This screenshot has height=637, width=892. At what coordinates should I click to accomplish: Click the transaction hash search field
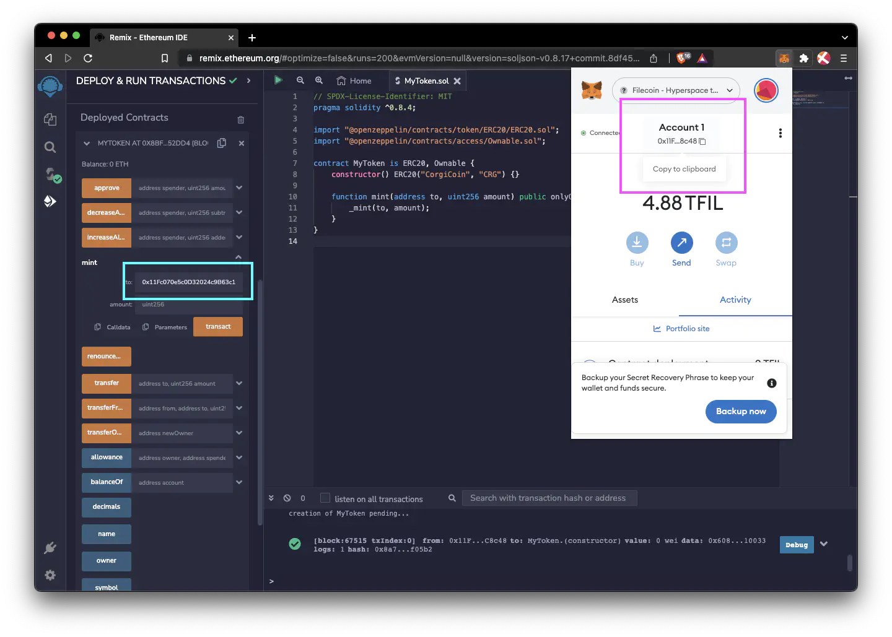click(549, 498)
